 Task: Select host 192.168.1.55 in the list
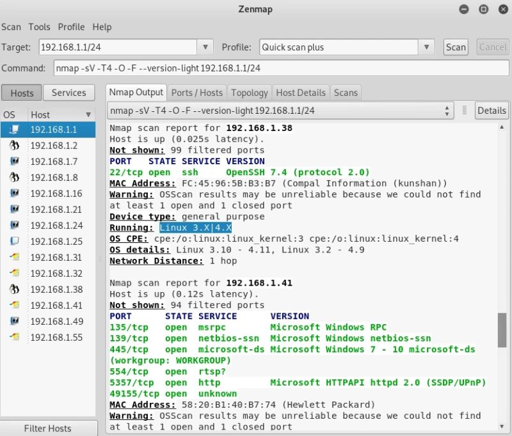point(48,337)
